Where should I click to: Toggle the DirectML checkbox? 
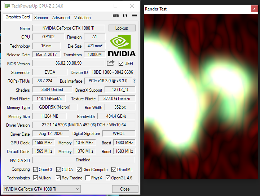114,169
